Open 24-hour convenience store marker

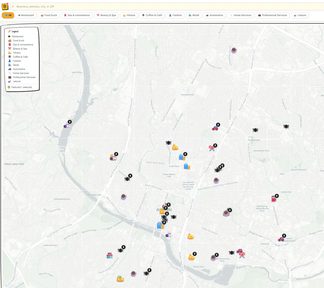110,255
